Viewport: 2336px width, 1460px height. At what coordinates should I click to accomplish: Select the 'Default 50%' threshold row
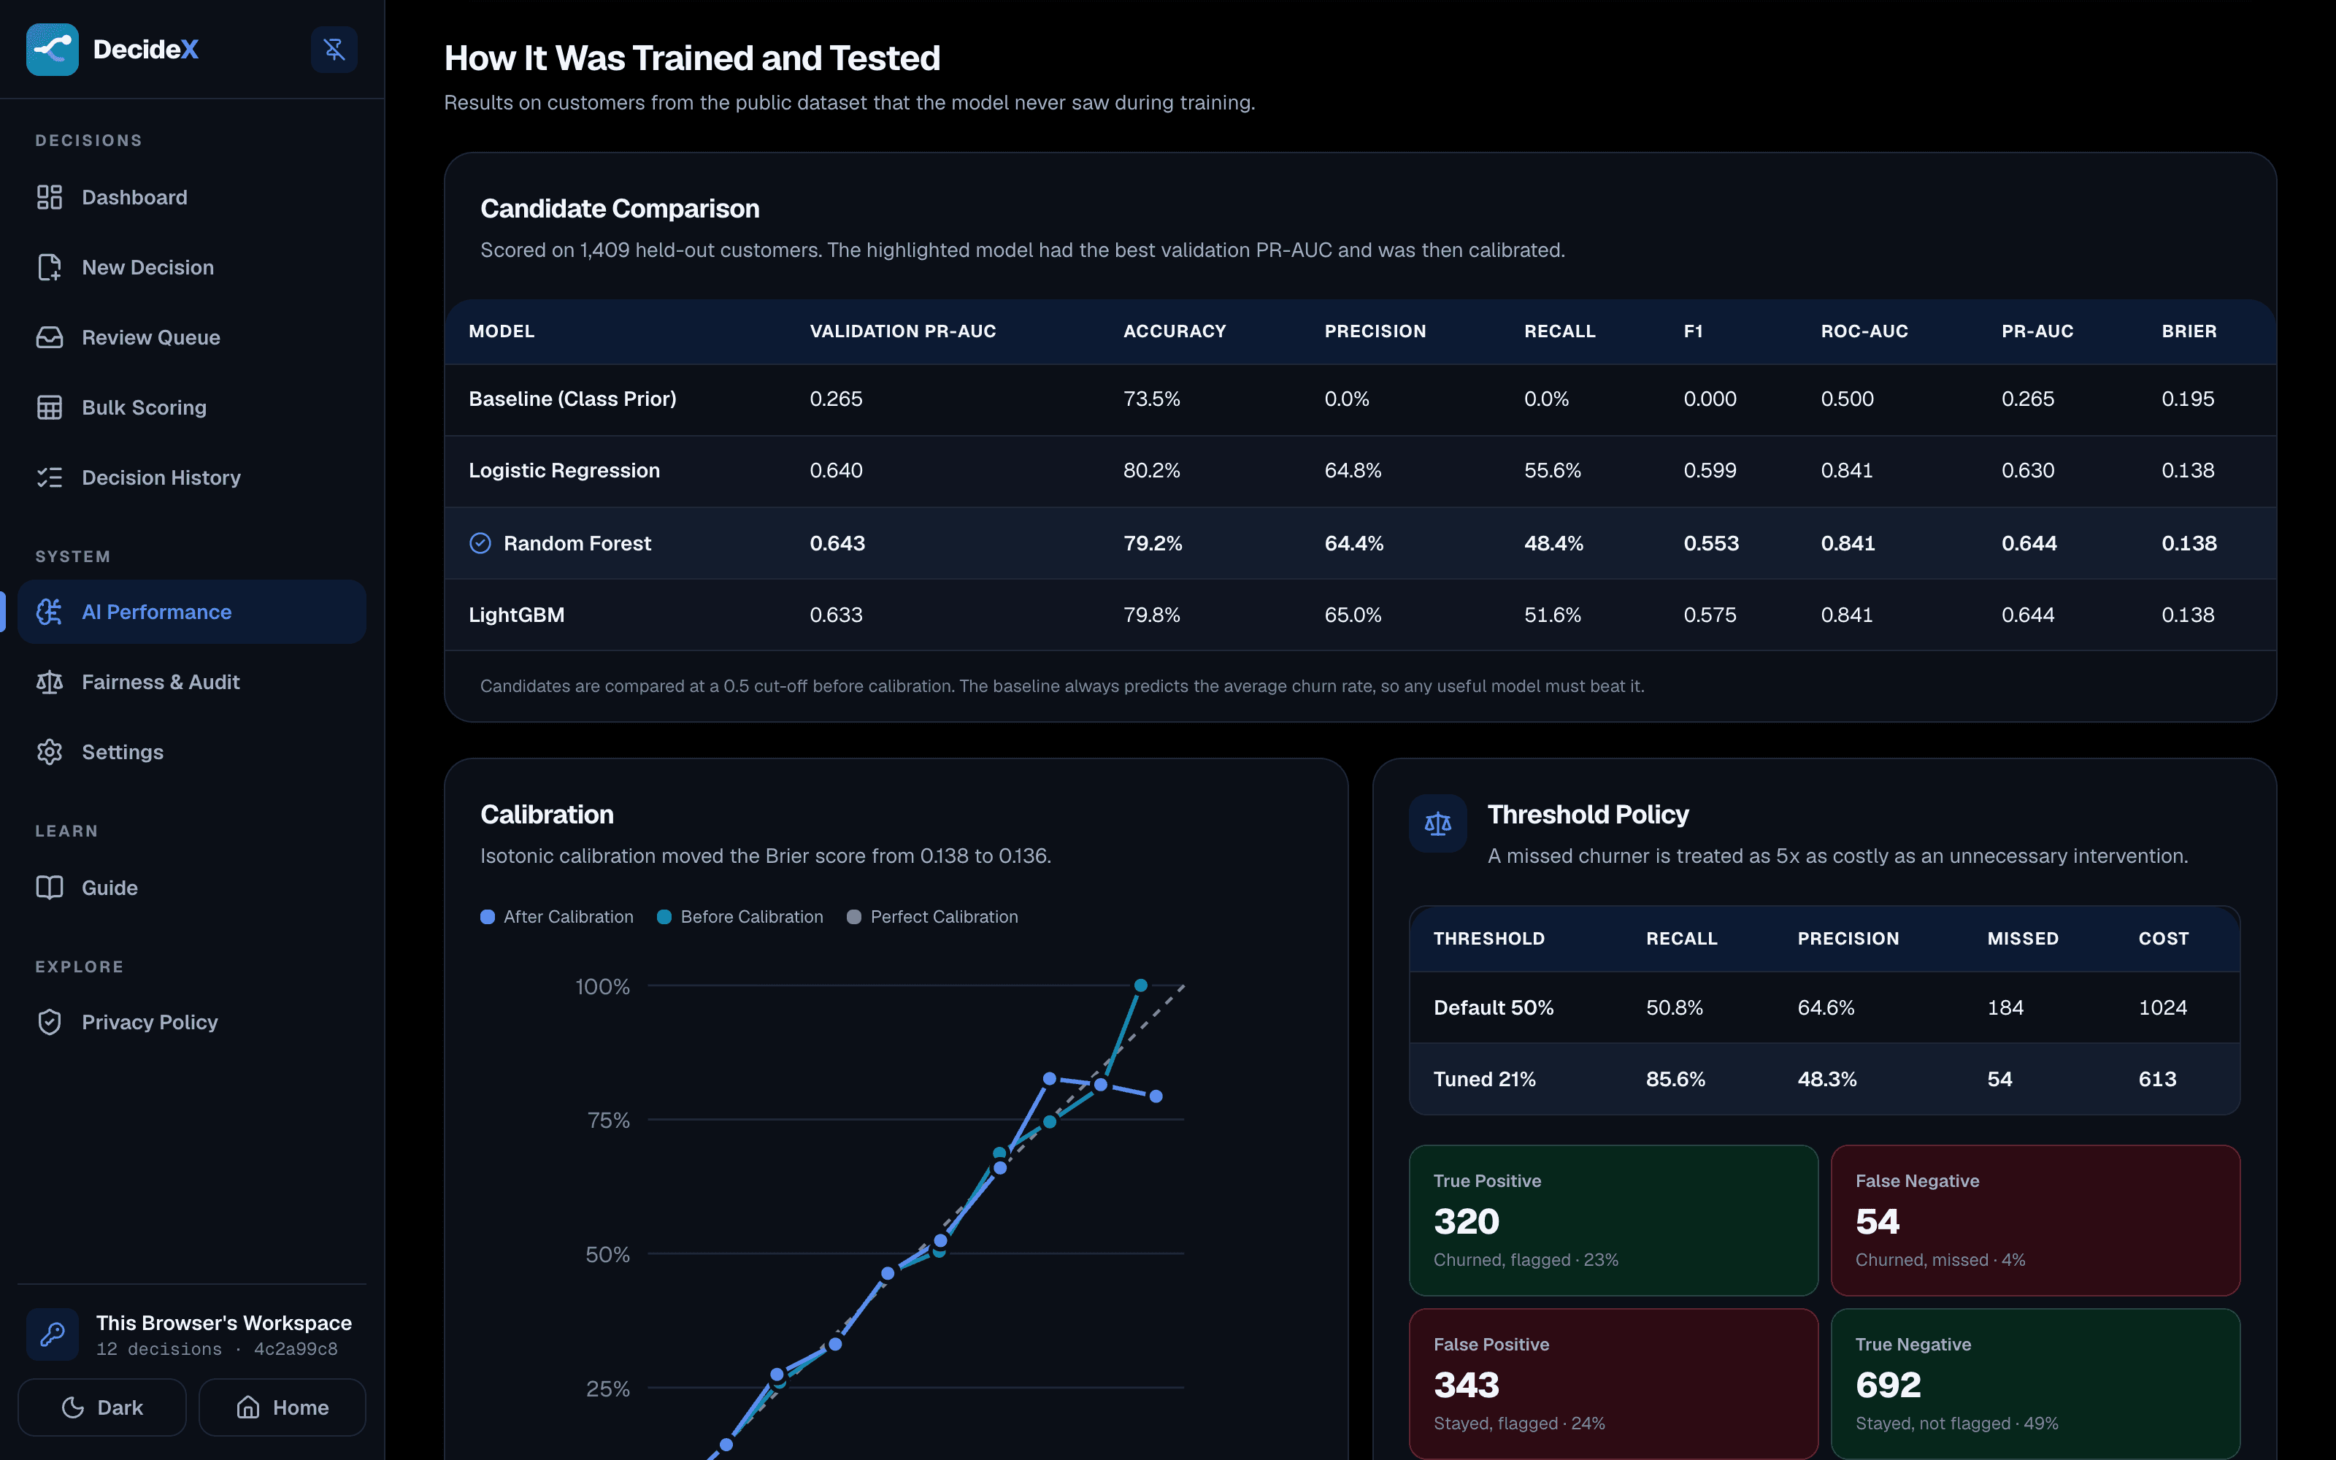(1824, 1007)
